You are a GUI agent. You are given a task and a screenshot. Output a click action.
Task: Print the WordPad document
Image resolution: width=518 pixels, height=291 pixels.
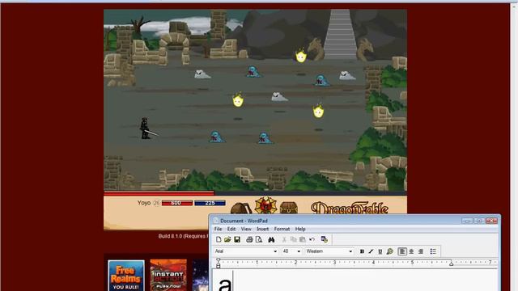click(x=249, y=239)
